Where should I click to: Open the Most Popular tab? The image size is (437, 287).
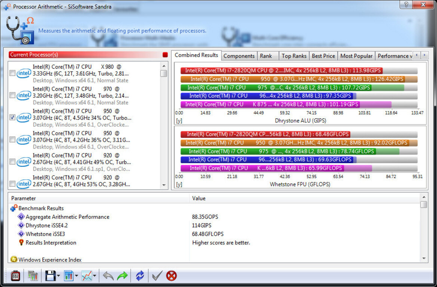point(356,56)
